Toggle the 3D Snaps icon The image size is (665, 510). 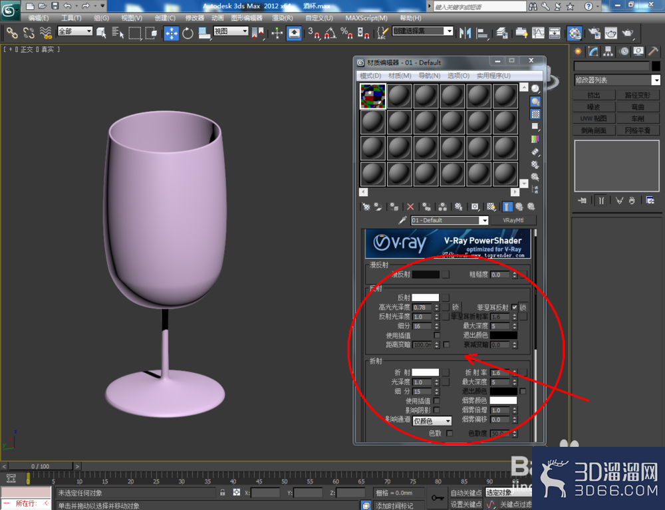click(x=314, y=33)
